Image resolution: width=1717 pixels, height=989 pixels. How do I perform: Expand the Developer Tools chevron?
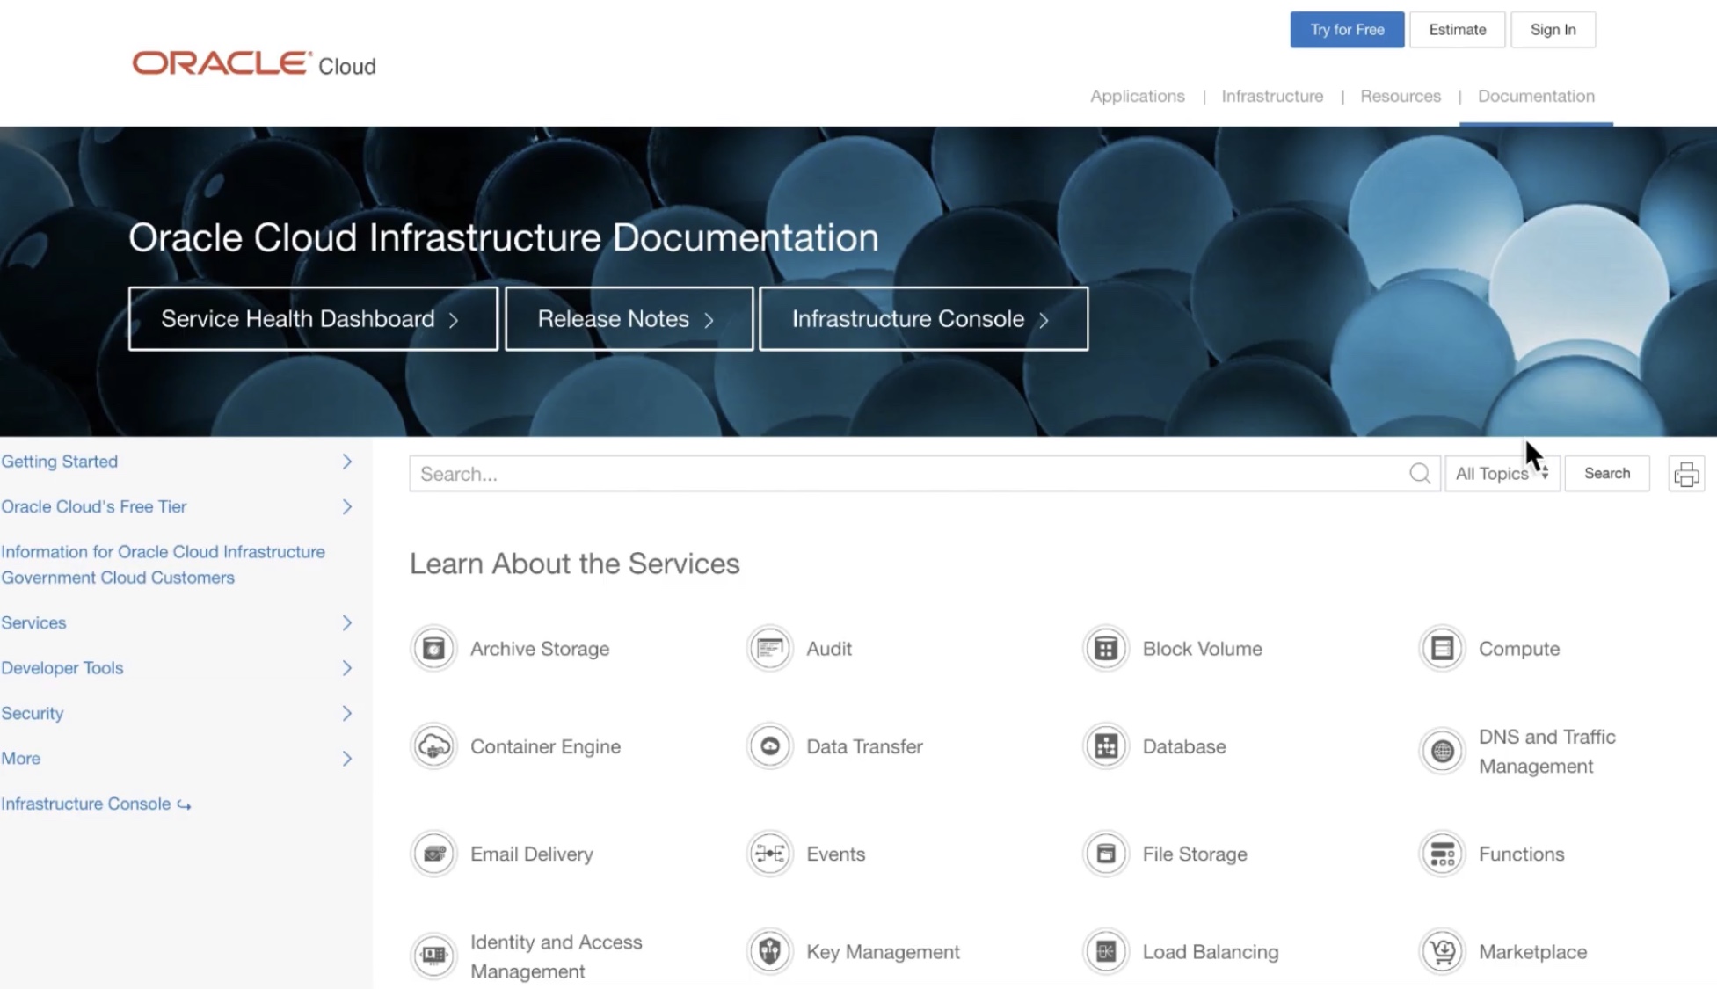click(346, 668)
